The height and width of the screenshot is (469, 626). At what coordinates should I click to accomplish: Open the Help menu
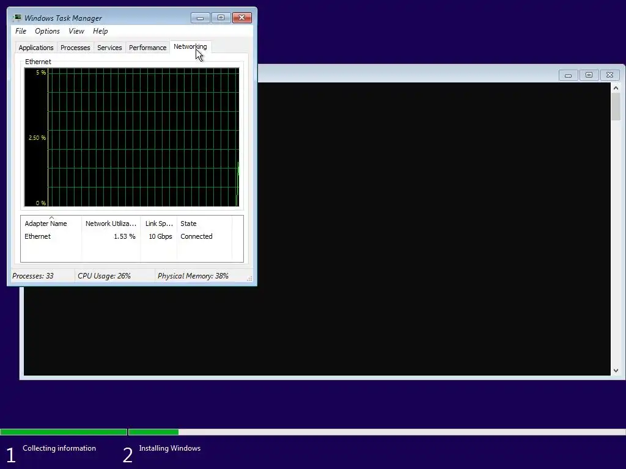100,31
